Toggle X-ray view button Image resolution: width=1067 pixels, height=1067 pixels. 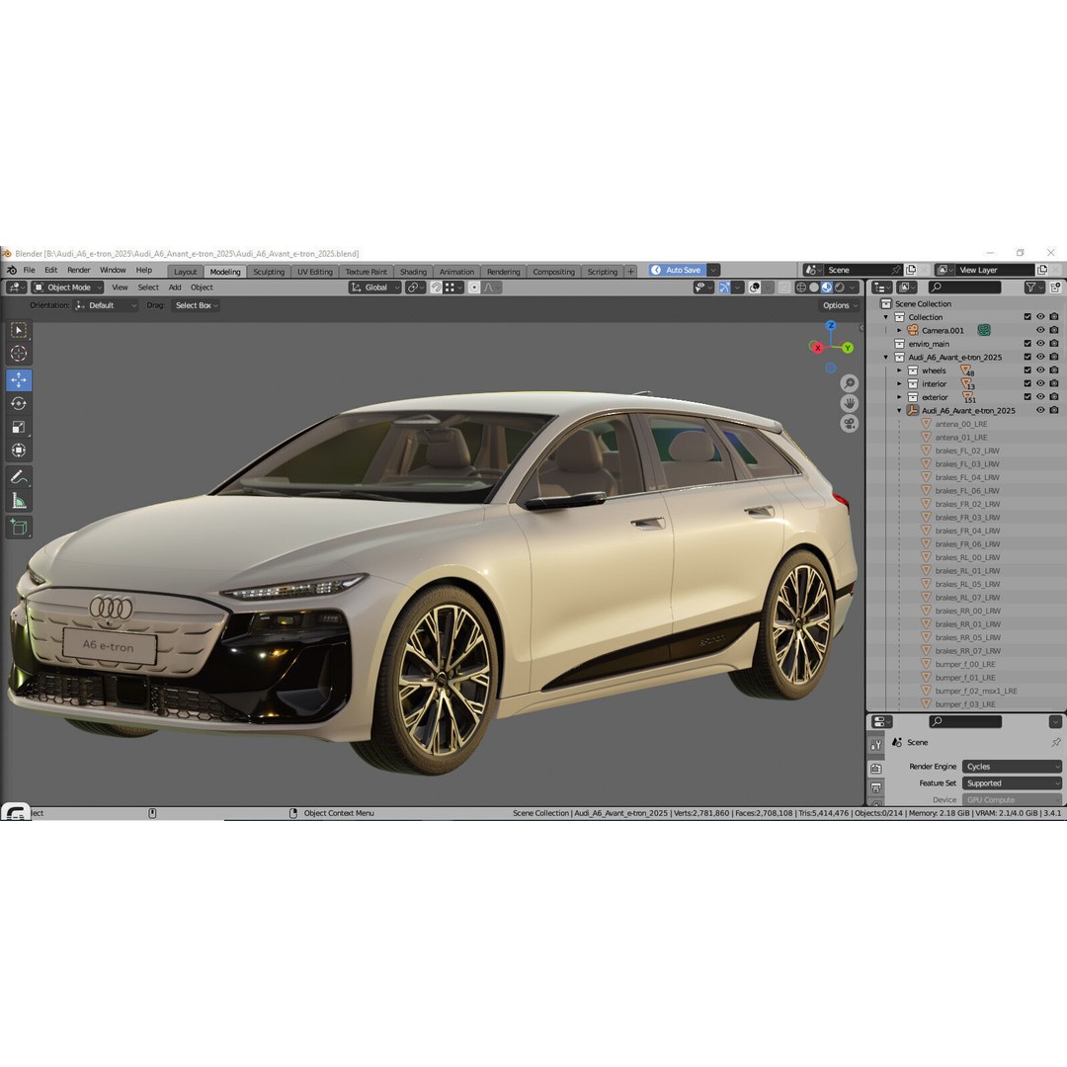click(x=783, y=287)
